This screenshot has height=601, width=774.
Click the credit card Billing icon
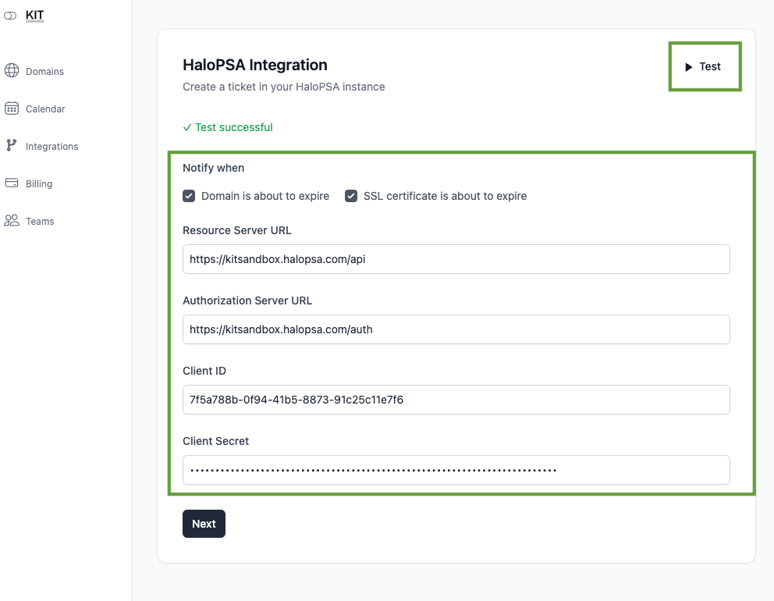point(12,183)
